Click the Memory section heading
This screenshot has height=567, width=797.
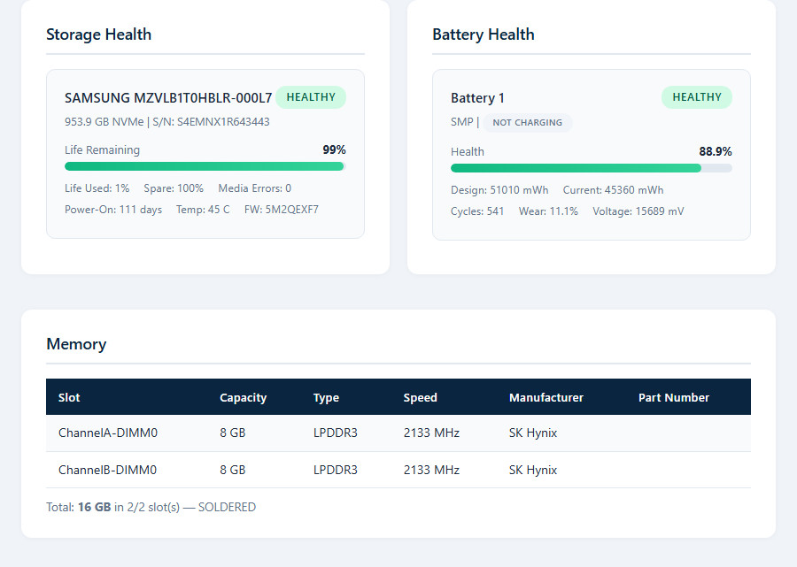click(x=76, y=344)
